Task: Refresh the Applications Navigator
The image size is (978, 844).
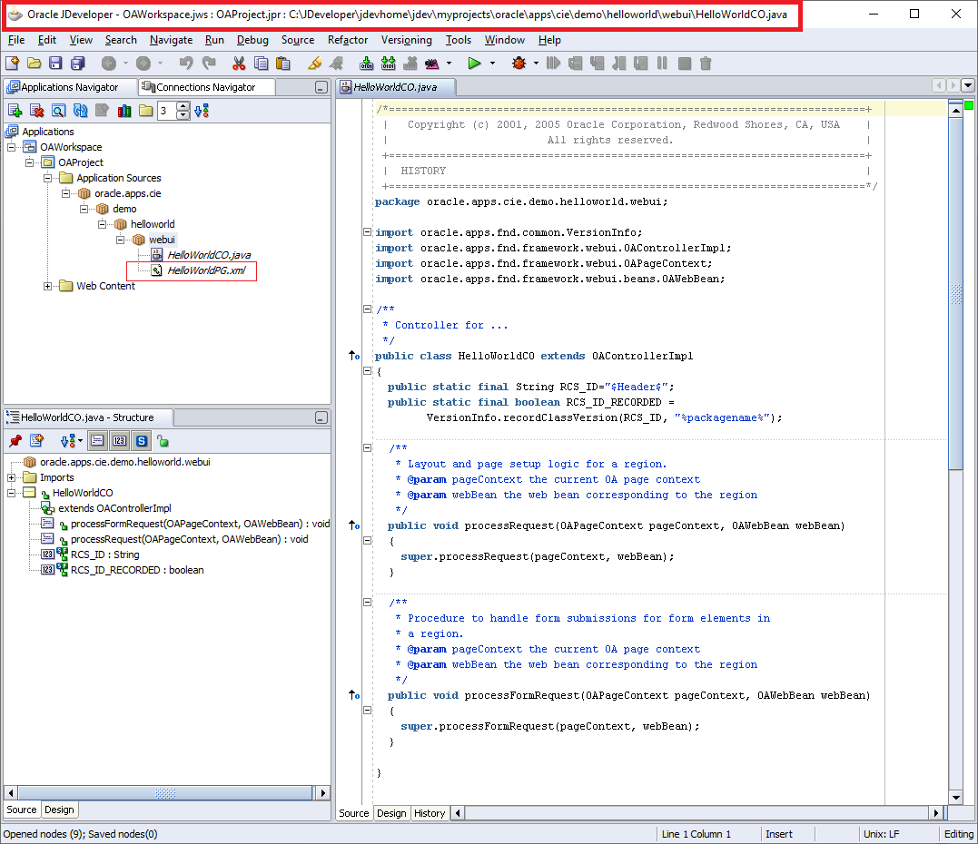Action: pos(81,111)
